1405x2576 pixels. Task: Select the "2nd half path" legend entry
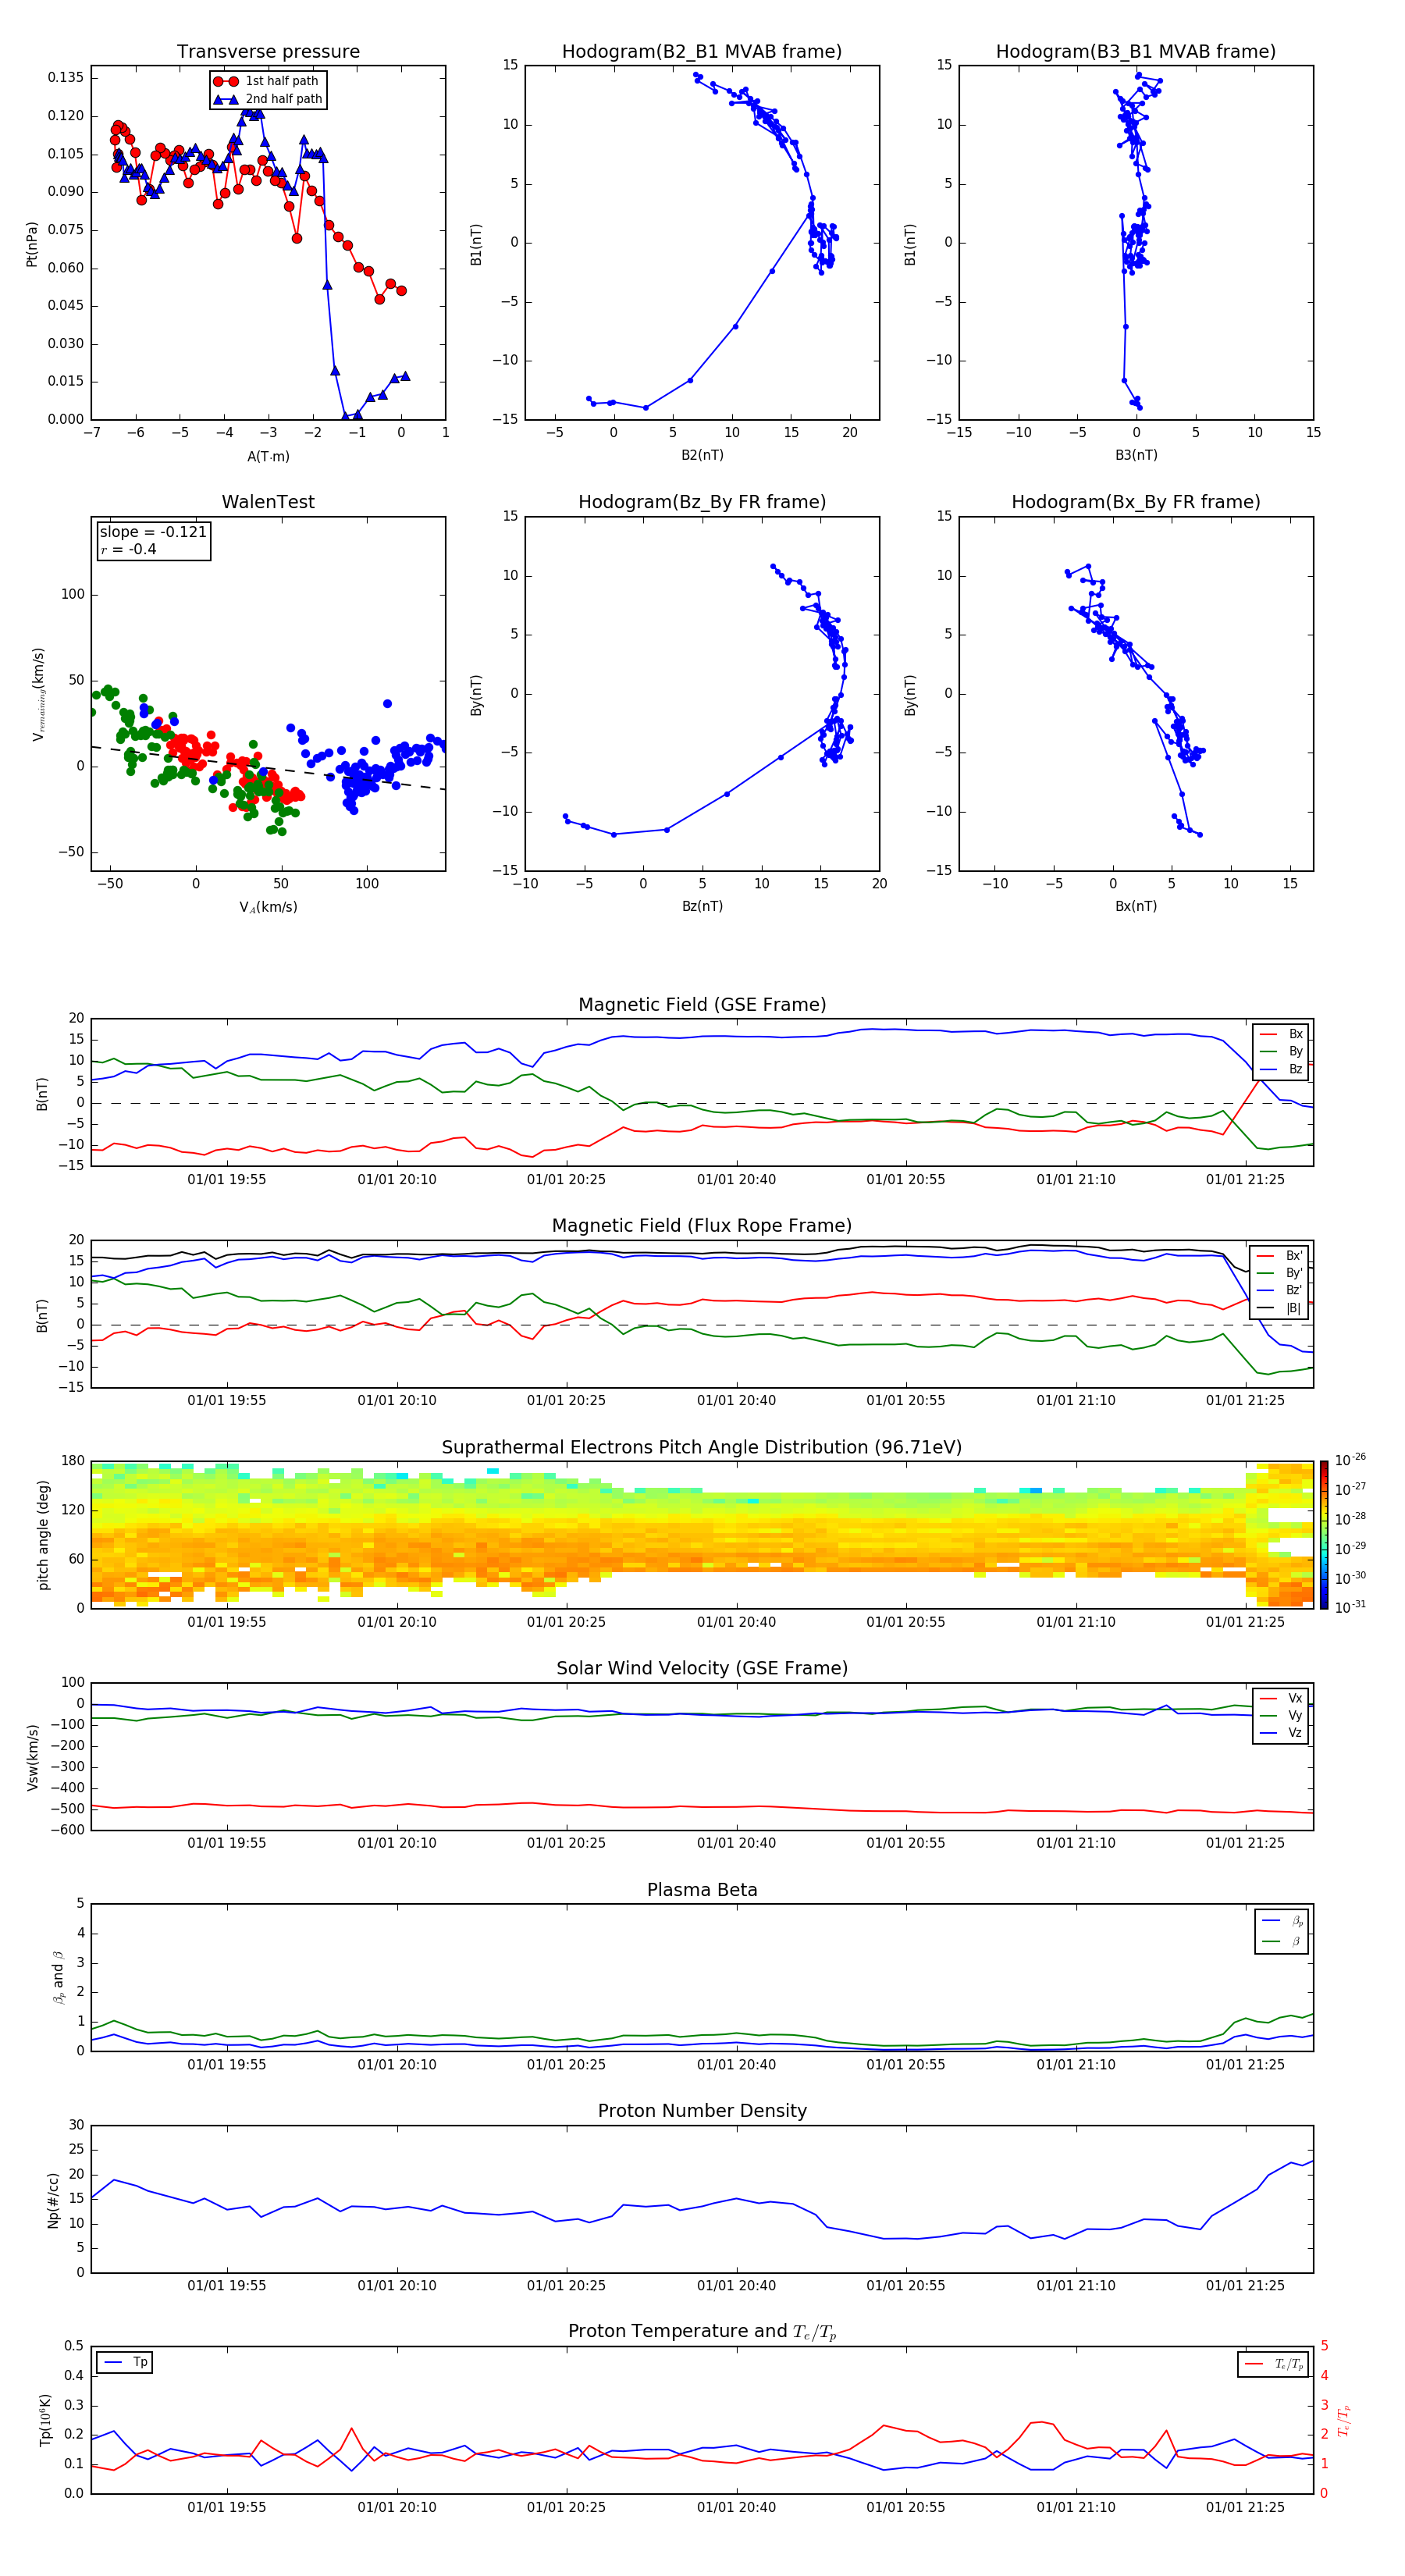pyautogui.click(x=268, y=99)
